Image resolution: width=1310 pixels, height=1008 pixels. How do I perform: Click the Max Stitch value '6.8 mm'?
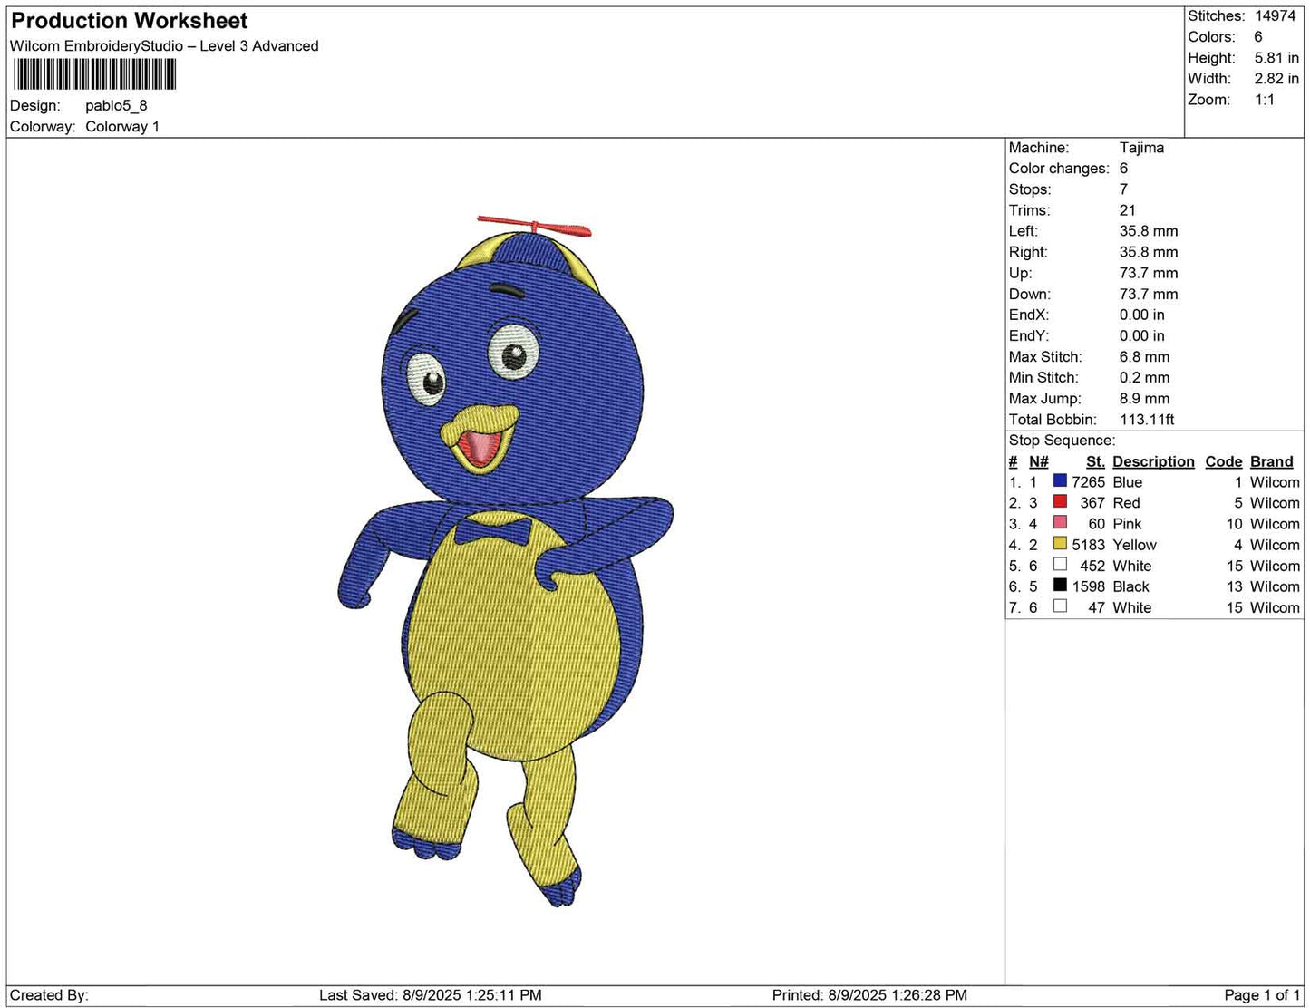click(1144, 357)
